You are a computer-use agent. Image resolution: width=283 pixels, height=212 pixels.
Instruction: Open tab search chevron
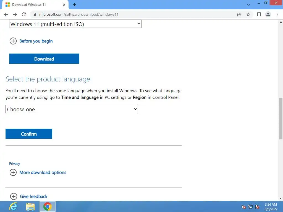248,5
